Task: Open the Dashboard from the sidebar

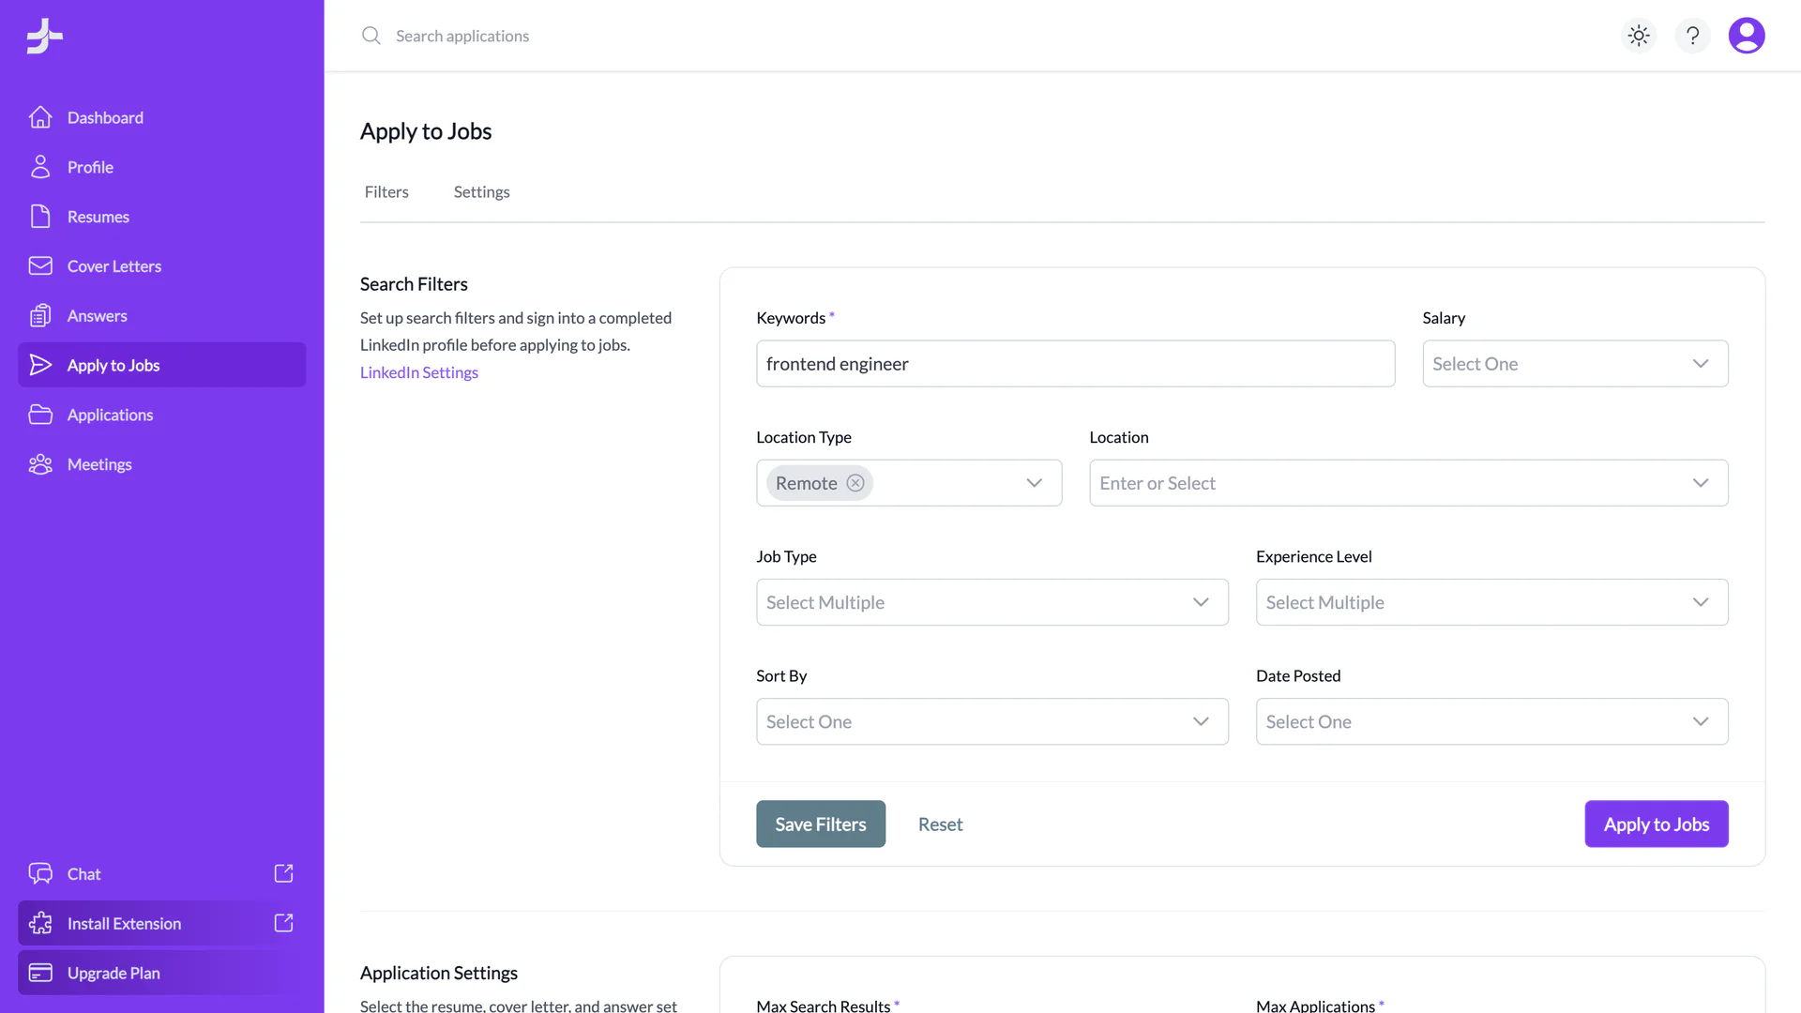Action: point(104,117)
